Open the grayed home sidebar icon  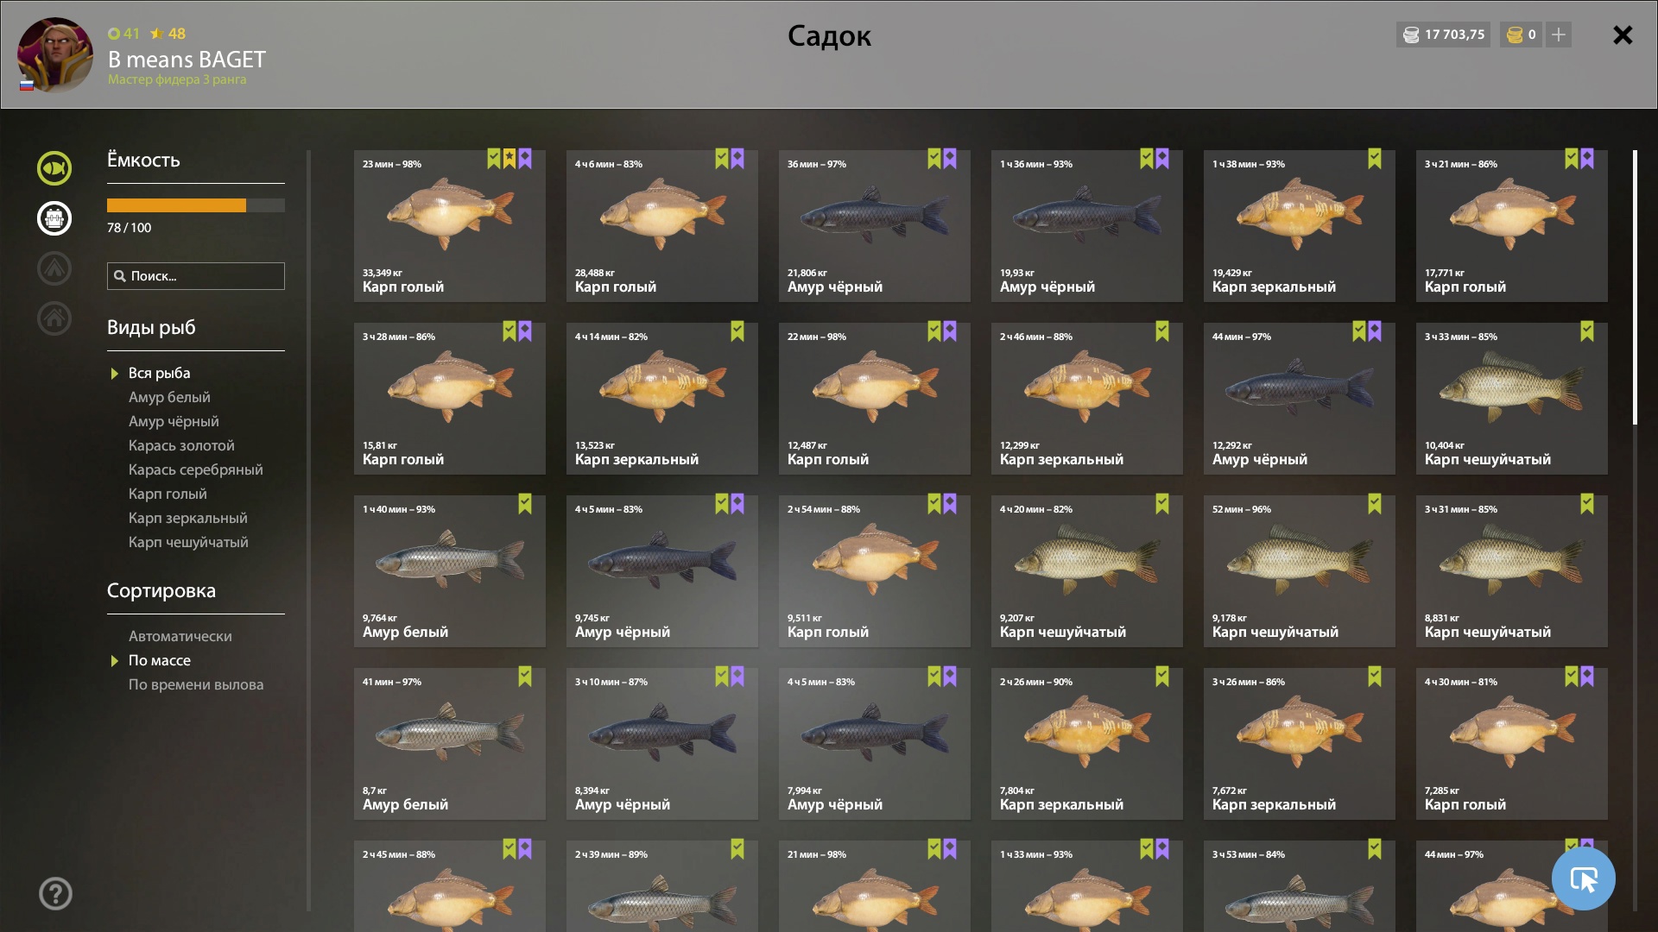tap(54, 318)
